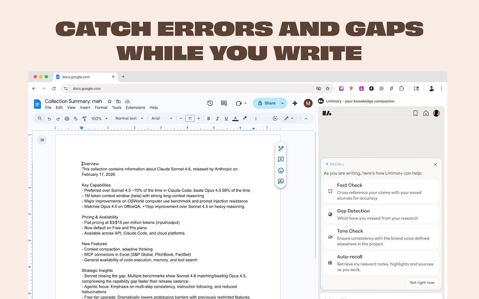
Task: Move document using the folder icon
Action: (118, 101)
